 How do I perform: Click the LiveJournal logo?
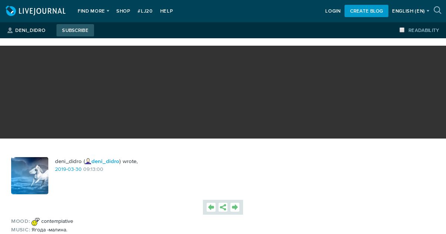click(x=36, y=11)
